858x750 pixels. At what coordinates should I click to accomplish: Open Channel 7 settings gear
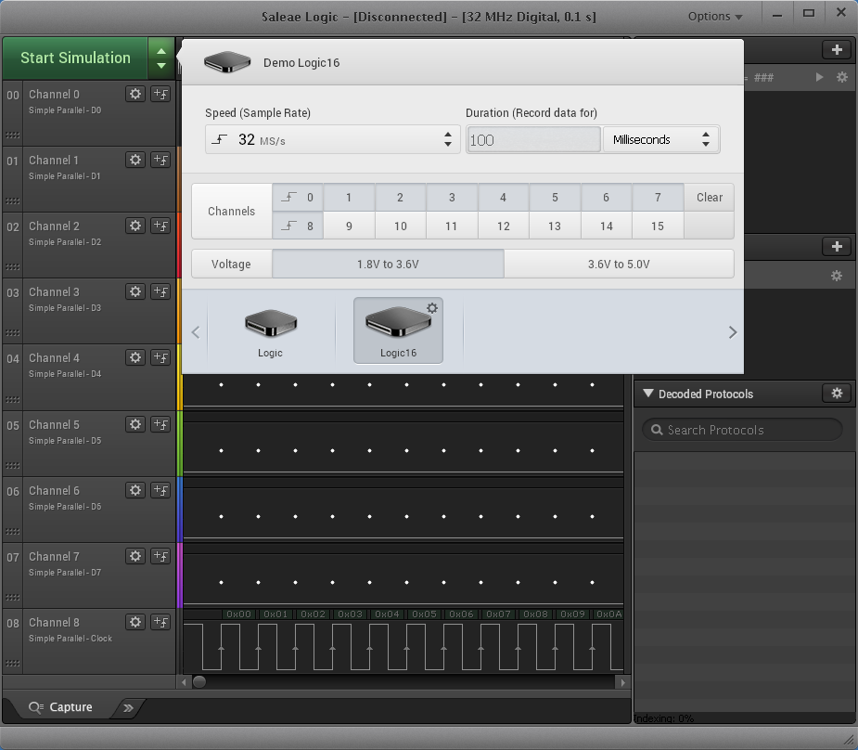click(x=135, y=556)
